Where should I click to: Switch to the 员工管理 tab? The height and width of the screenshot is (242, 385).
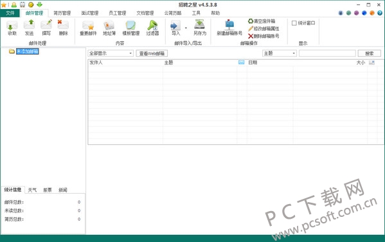(x=118, y=13)
